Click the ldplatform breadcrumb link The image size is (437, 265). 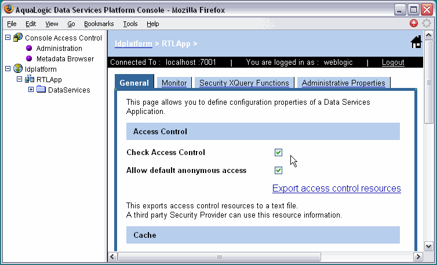pos(133,44)
